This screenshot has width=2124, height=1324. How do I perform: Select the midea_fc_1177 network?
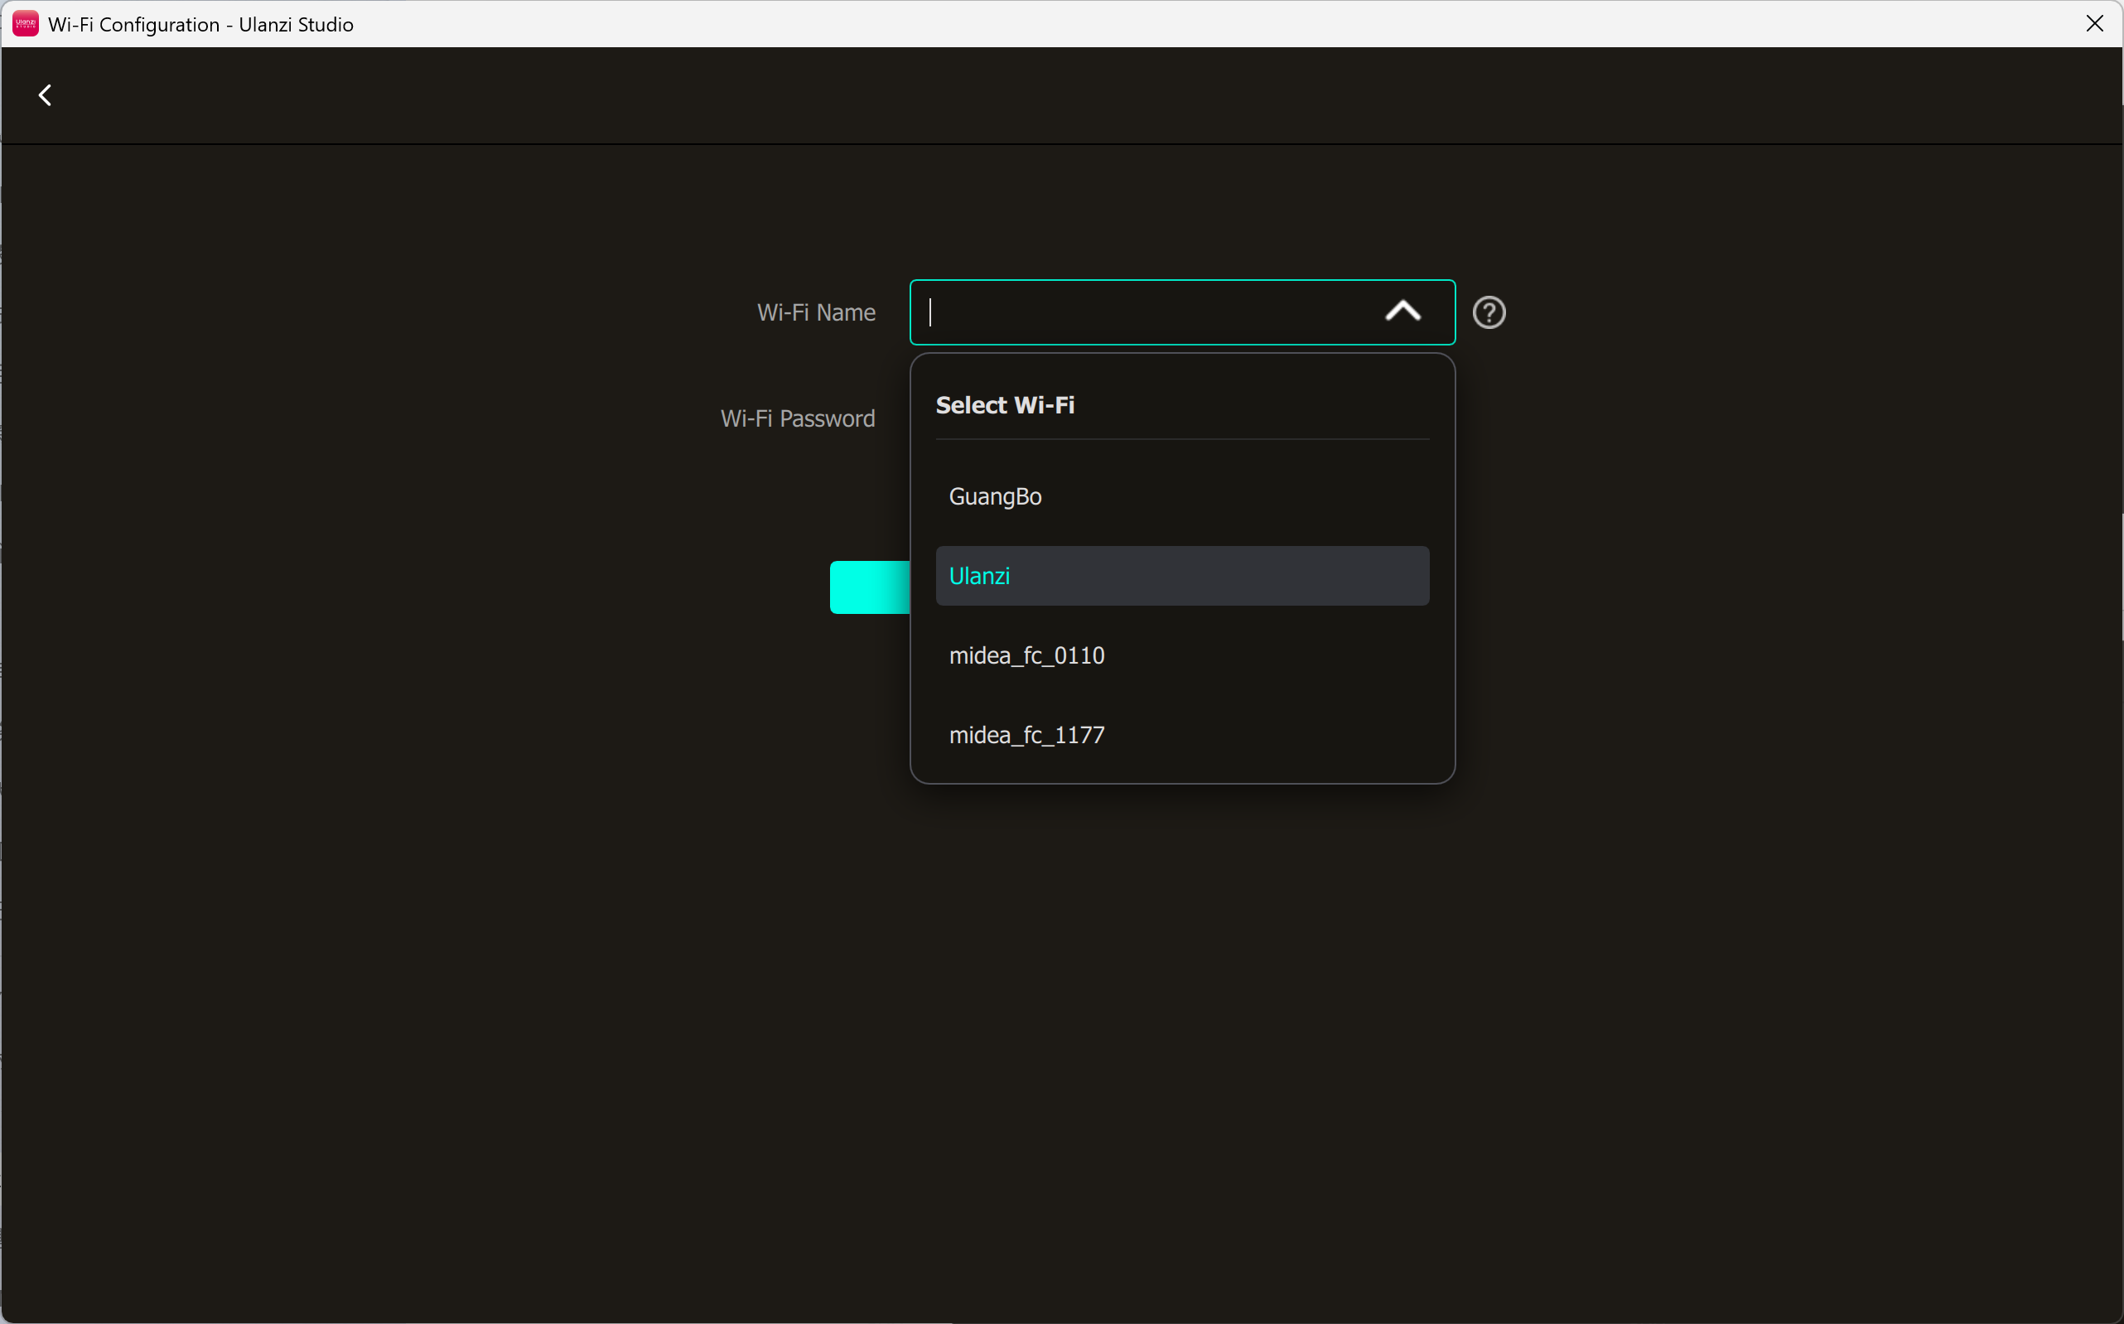coord(1182,735)
